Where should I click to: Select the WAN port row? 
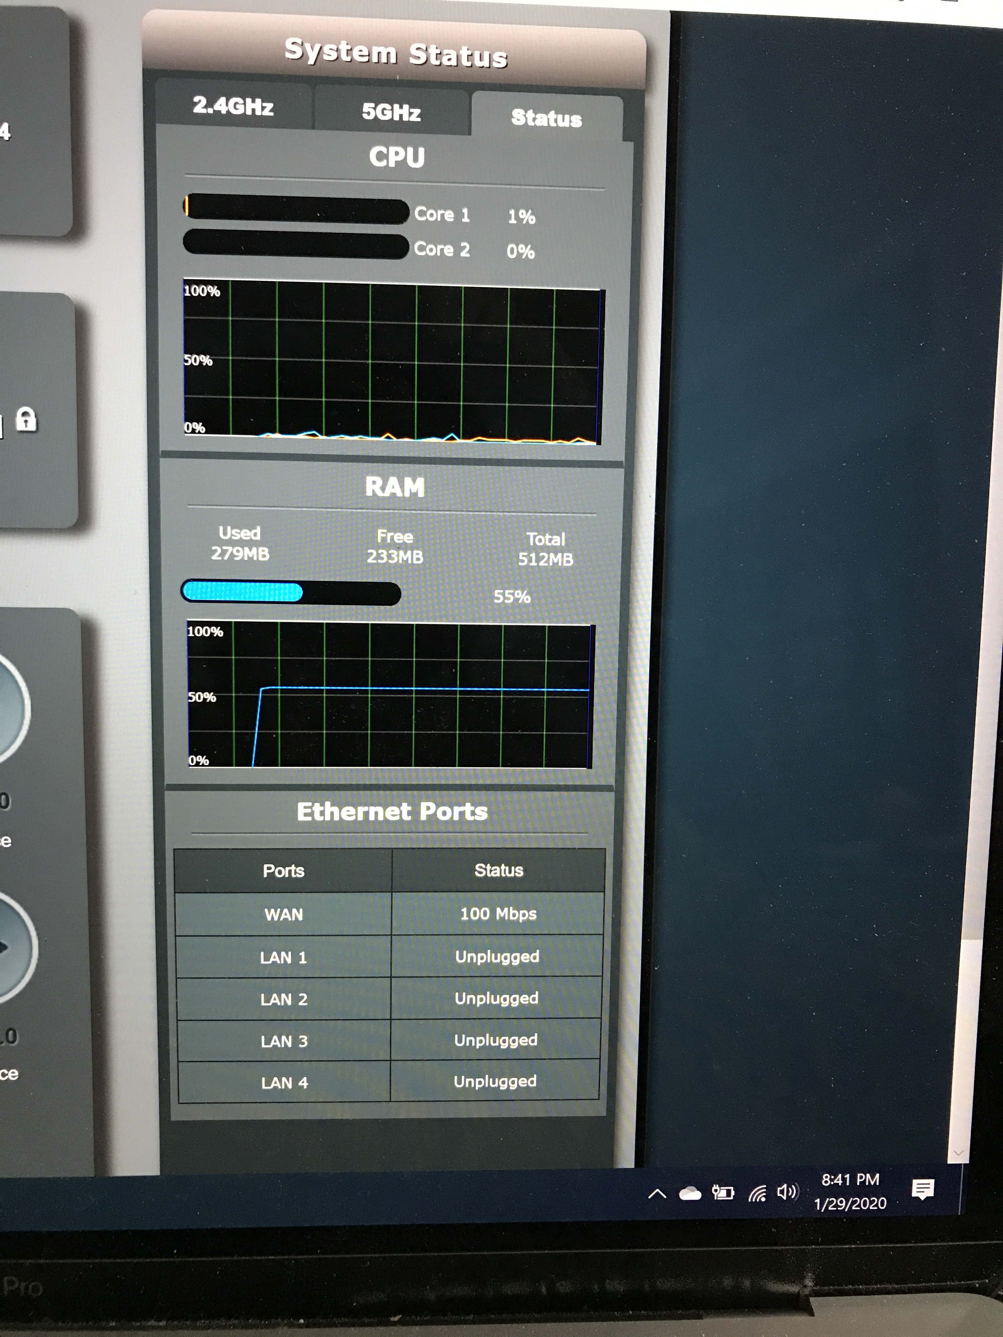tap(390, 914)
